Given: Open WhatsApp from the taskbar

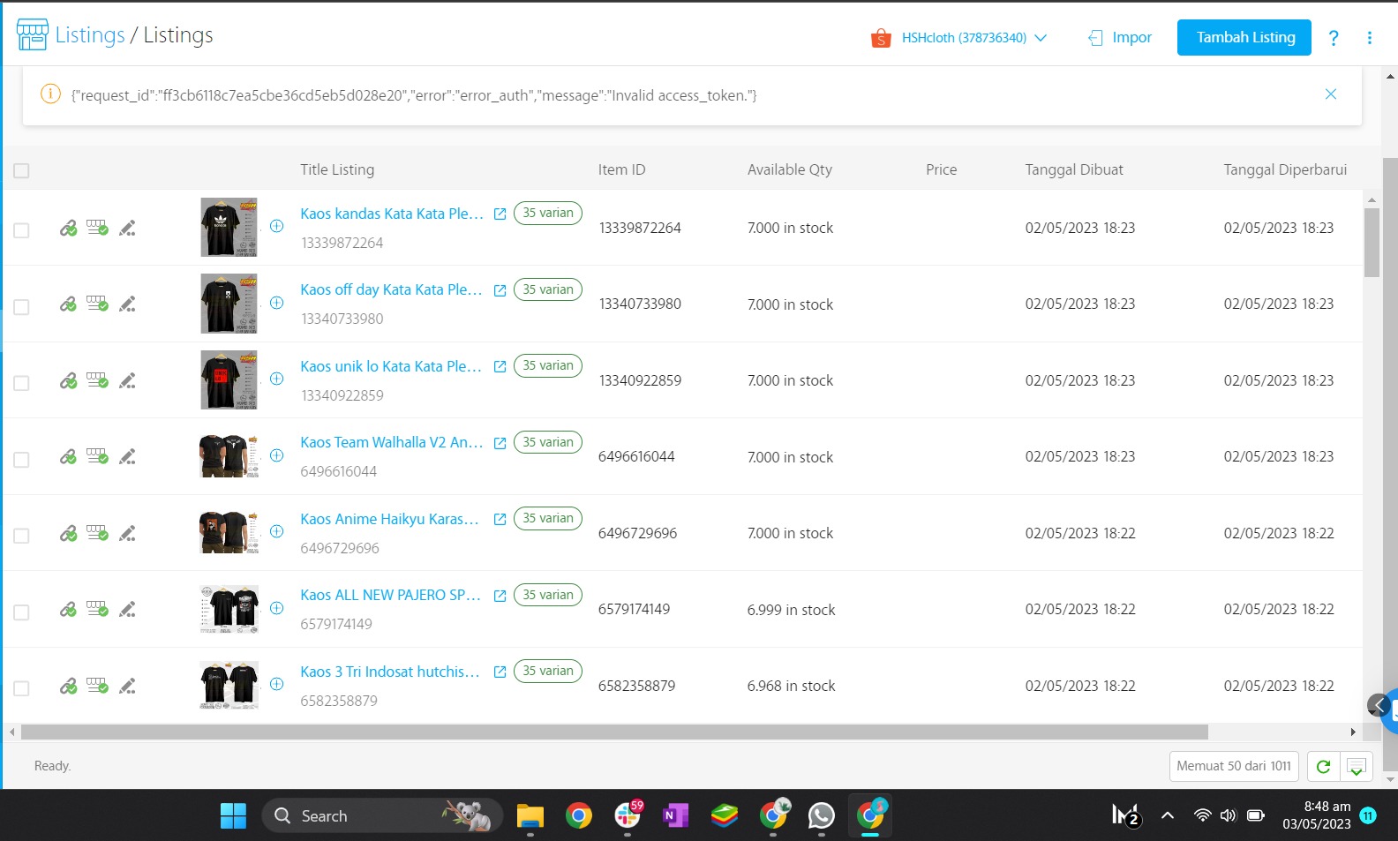Looking at the screenshot, I should (x=821, y=816).
